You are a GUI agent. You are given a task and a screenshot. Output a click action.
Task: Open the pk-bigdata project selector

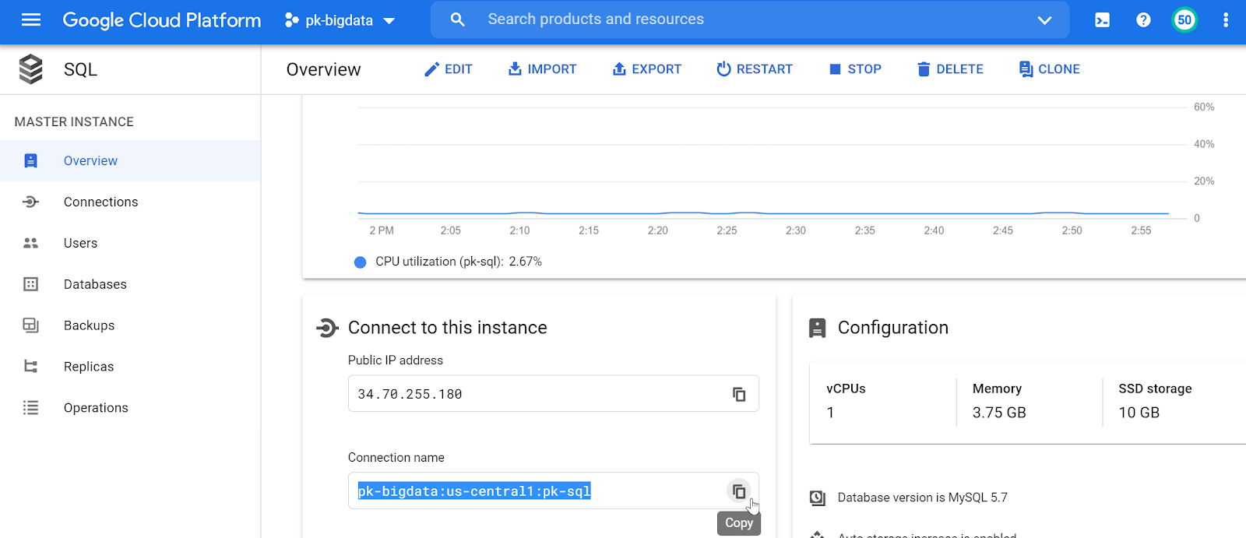click(x=341, y=20)
